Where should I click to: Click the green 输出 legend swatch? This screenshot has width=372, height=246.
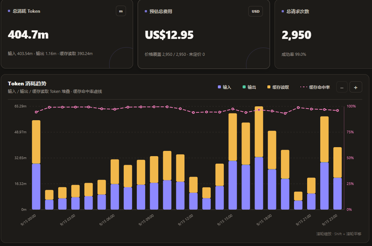click(x=244, y=87)
